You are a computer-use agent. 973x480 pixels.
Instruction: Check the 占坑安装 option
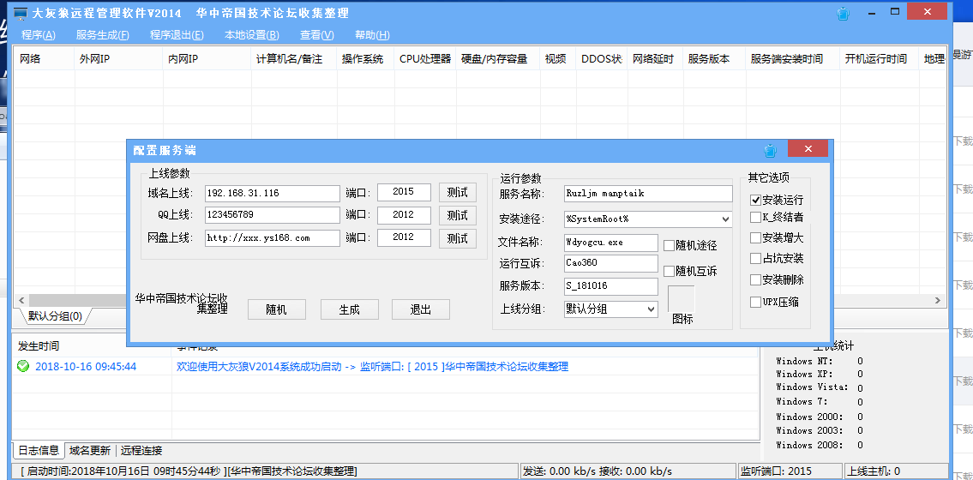point(755,258)
